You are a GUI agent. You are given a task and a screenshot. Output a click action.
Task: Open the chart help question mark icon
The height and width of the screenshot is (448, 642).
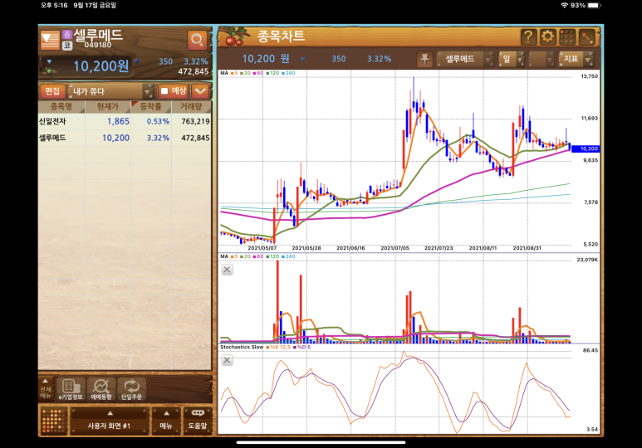pos(528,37)
